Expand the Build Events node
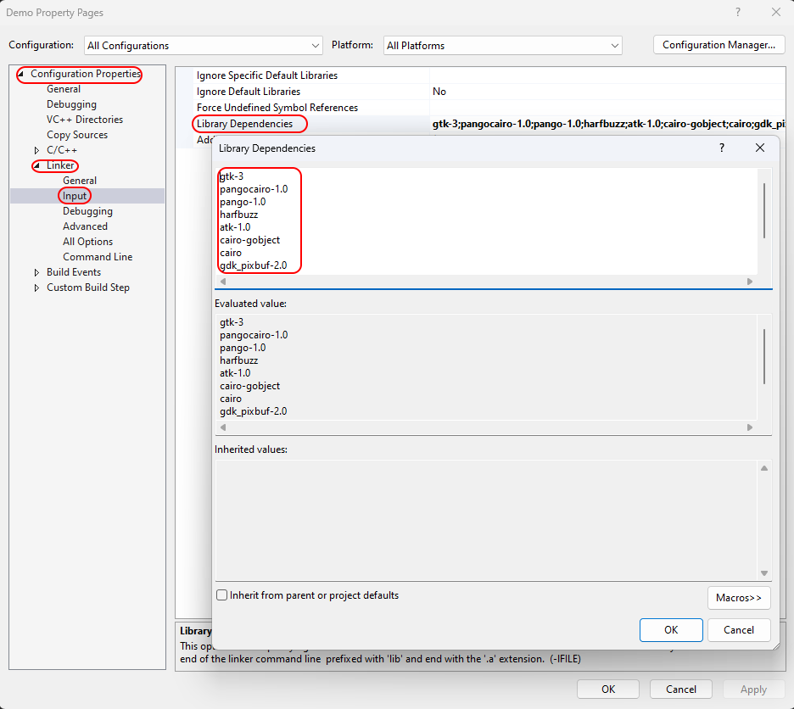Image resolution: width=794 pixels, height=709 pixels. click(36, 272)
